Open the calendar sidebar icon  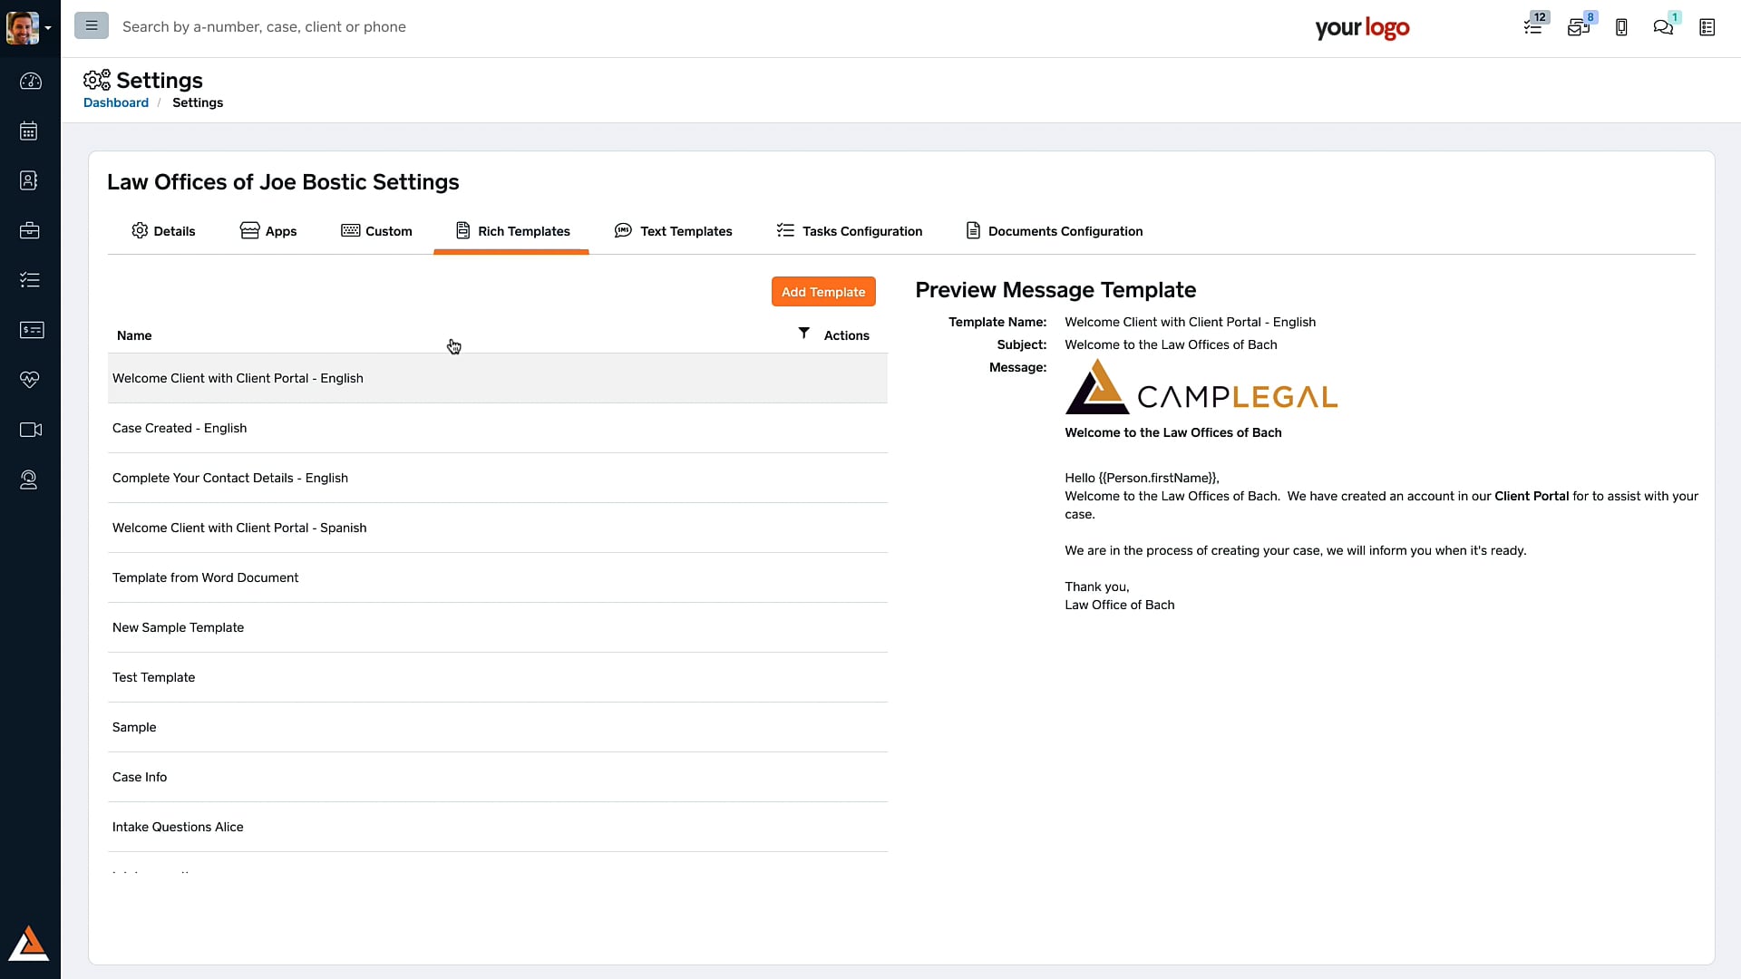[x=30, y=131]
